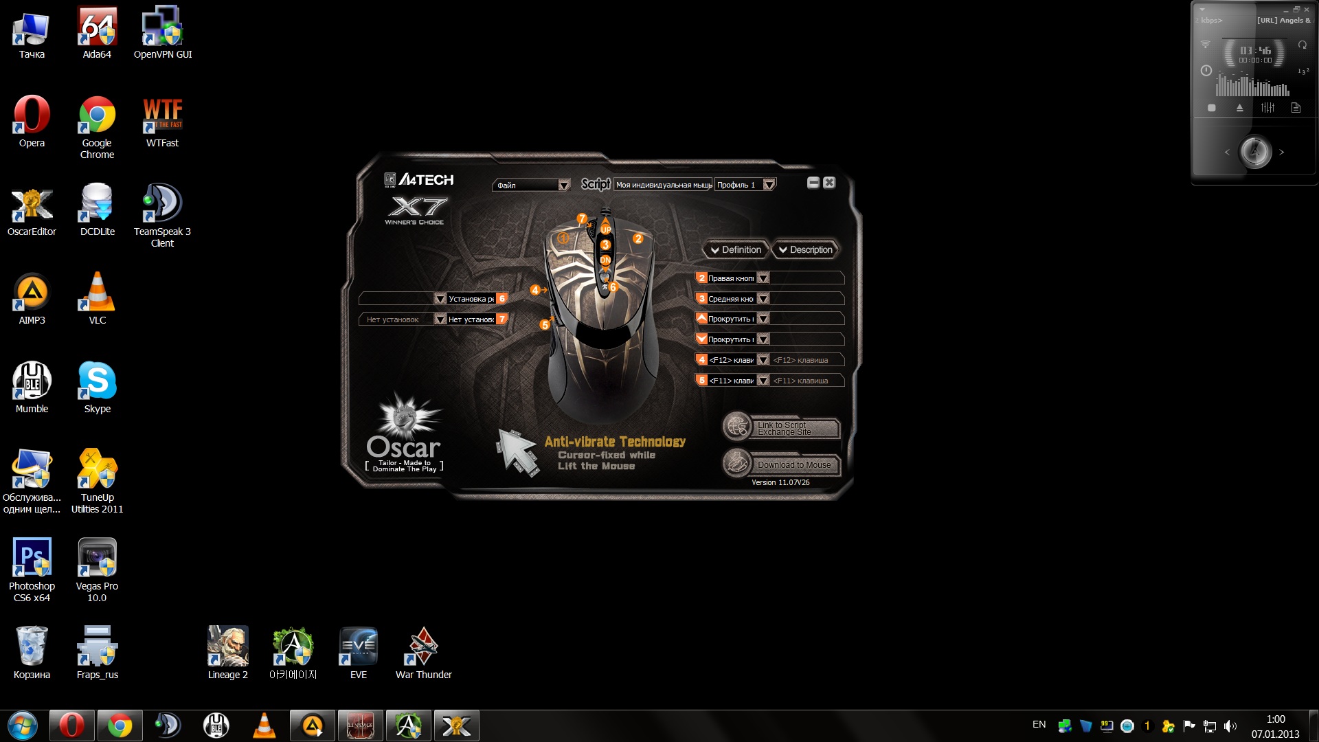Open dropdown for the scroll-down arrow row
Image resolution: width=1319 pixels, height=742 pixels.
[x=763, y=339]
